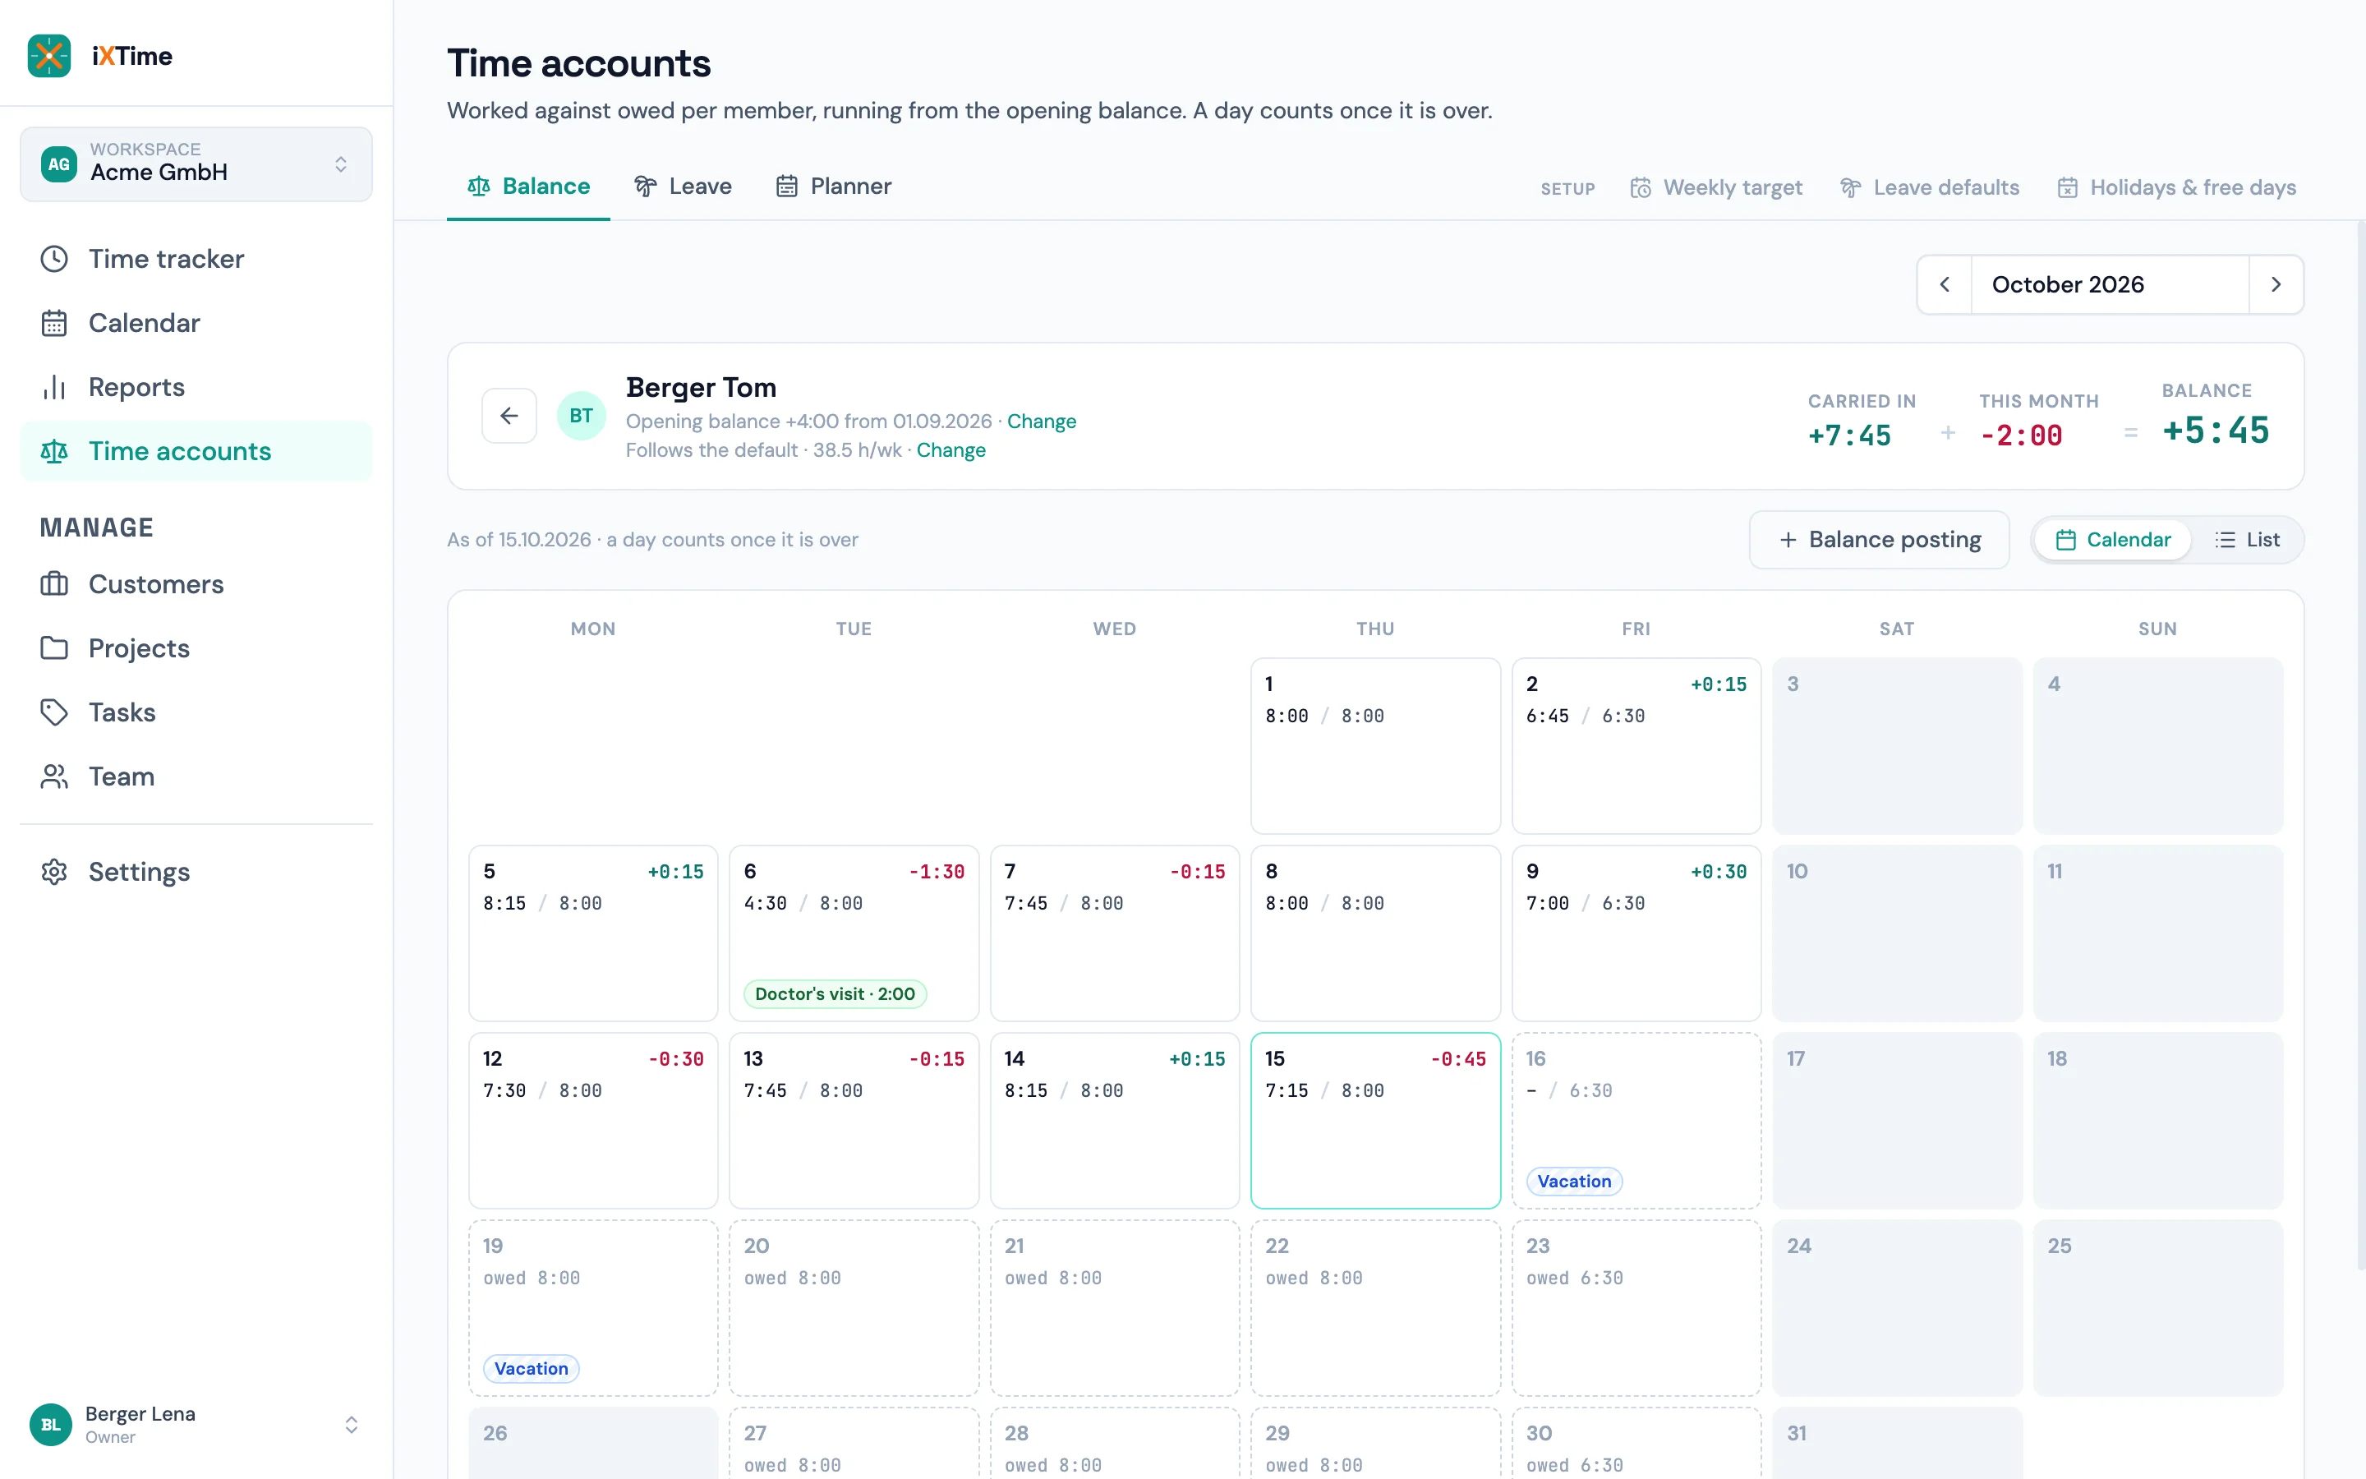The height and width of the screenshot is (1479, 2366).
Task: Open the Time tracker clock icon
Action: click(53, 259)
